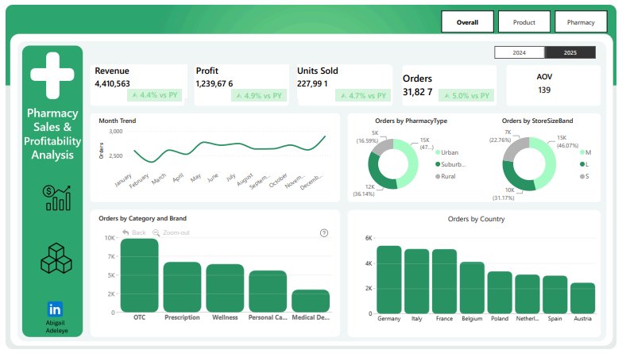The image size is (626, 353).
Task: Select the Medical Devices category bar
Action: (311, 301)
